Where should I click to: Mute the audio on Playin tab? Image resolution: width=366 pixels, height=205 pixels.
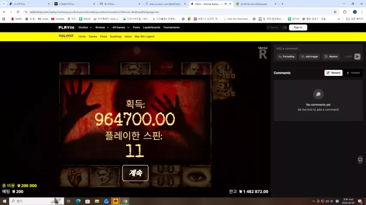(x=226, y=4)
